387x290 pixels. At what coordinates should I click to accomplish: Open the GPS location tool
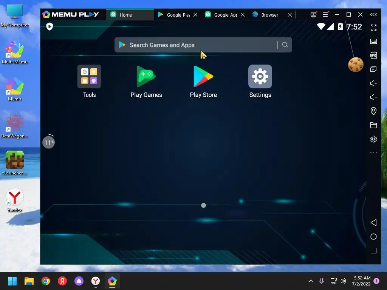tap(373, 111)
